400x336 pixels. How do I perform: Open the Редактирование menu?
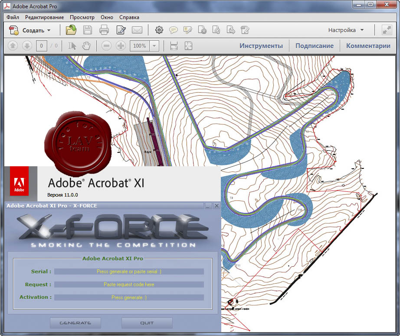44,17
